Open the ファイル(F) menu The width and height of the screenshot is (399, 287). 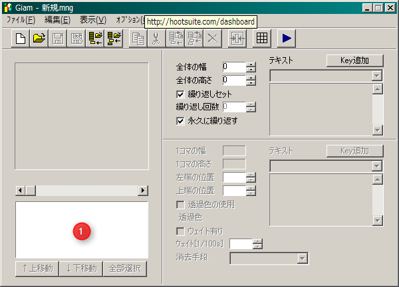point(21,20)
